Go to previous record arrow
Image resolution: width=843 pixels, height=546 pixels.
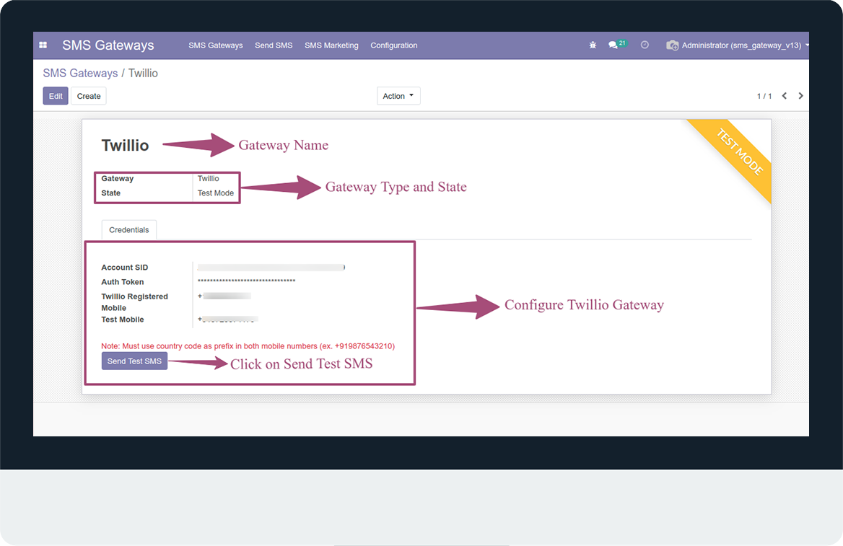point(785,96)
